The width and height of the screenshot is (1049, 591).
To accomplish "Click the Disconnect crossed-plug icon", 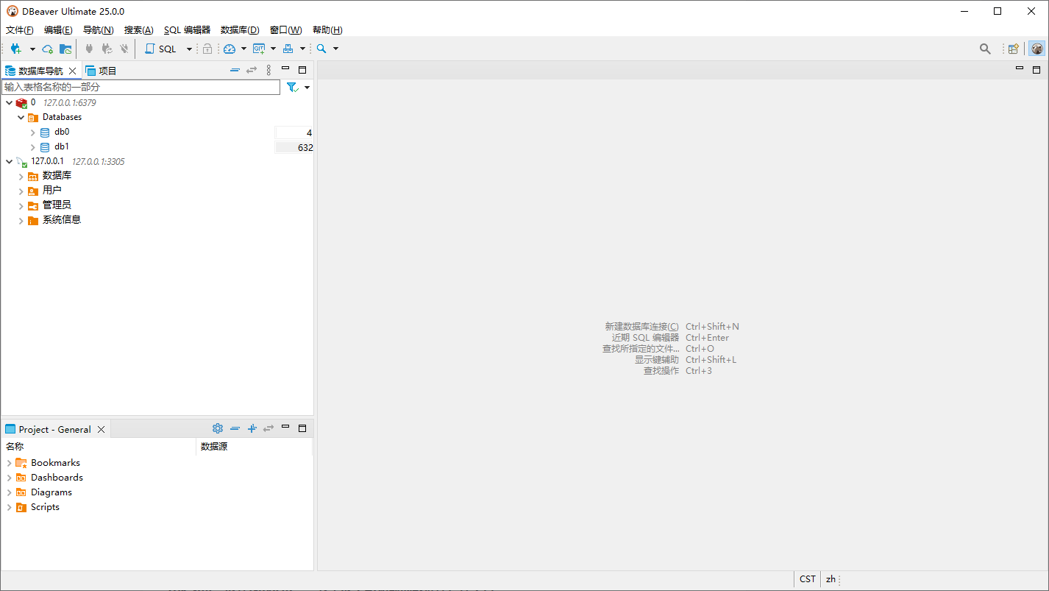I will pos(124,49).
